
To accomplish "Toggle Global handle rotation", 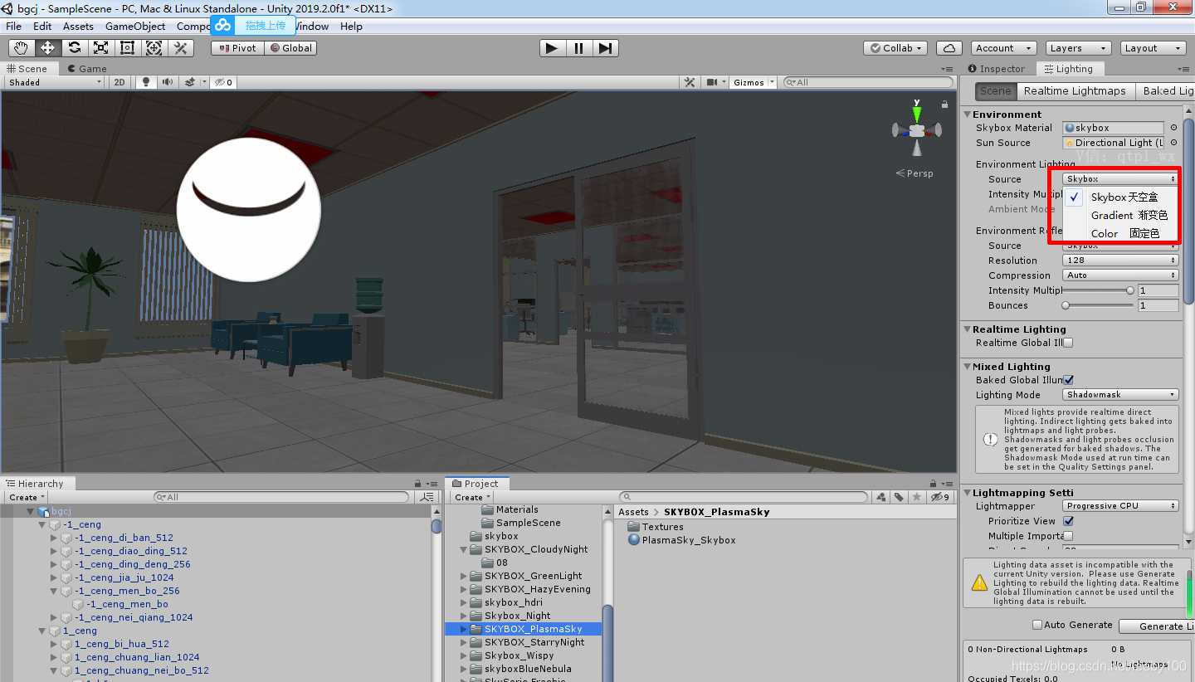I will coord(290,48).
